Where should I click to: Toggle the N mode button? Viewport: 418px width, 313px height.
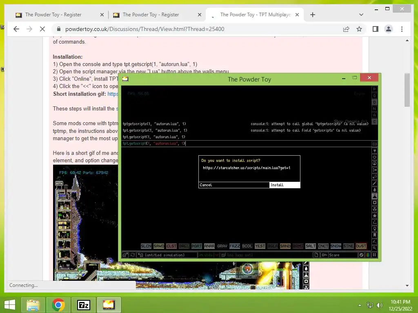(375, 108)
